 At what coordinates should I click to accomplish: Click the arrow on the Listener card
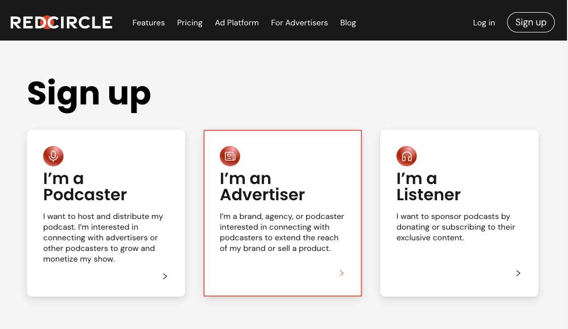click(x=518, y=273)
